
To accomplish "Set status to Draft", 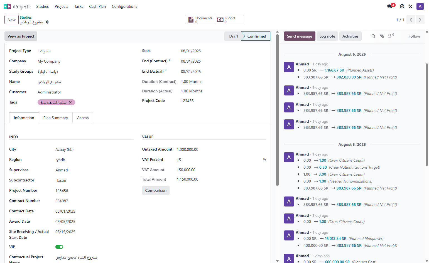I will coord(234,36).
